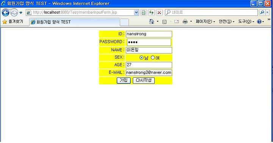The image size is (273, 143).
Task: Refresh the page with green arrows icon
Action: (x=151, y=13)
